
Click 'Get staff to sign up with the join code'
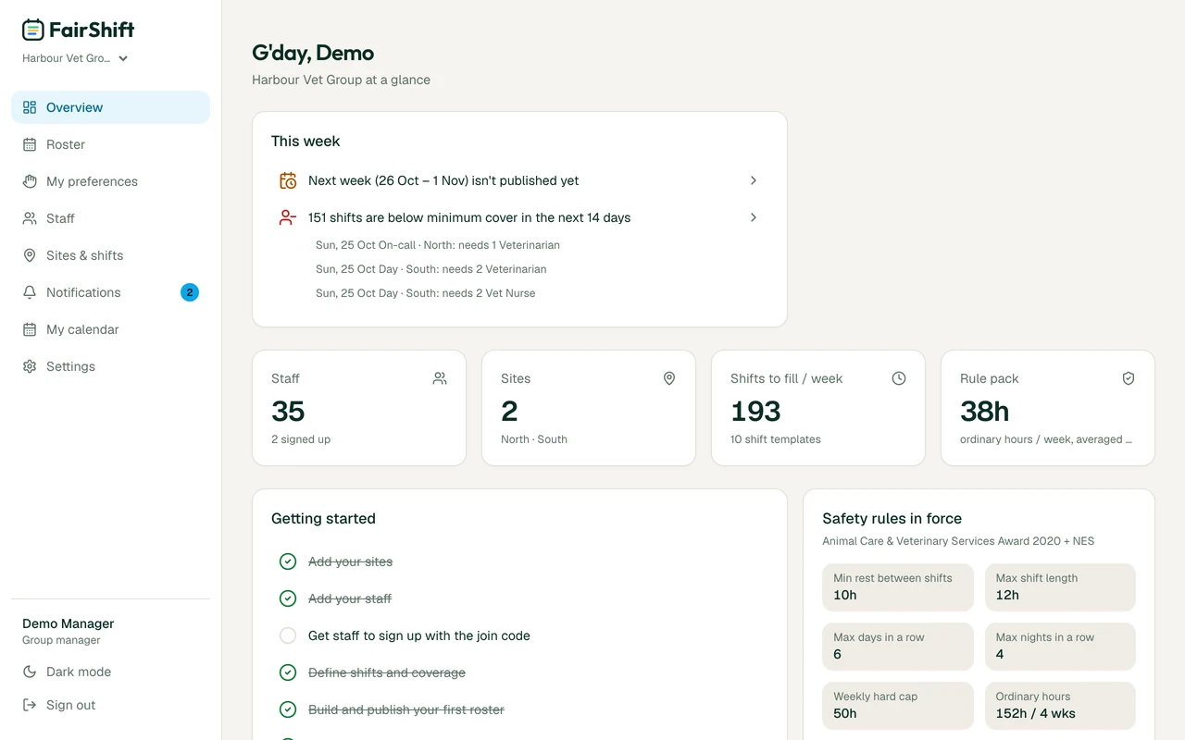419,635
